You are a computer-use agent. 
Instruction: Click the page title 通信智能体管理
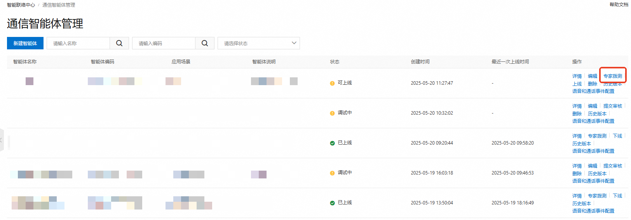45,24
